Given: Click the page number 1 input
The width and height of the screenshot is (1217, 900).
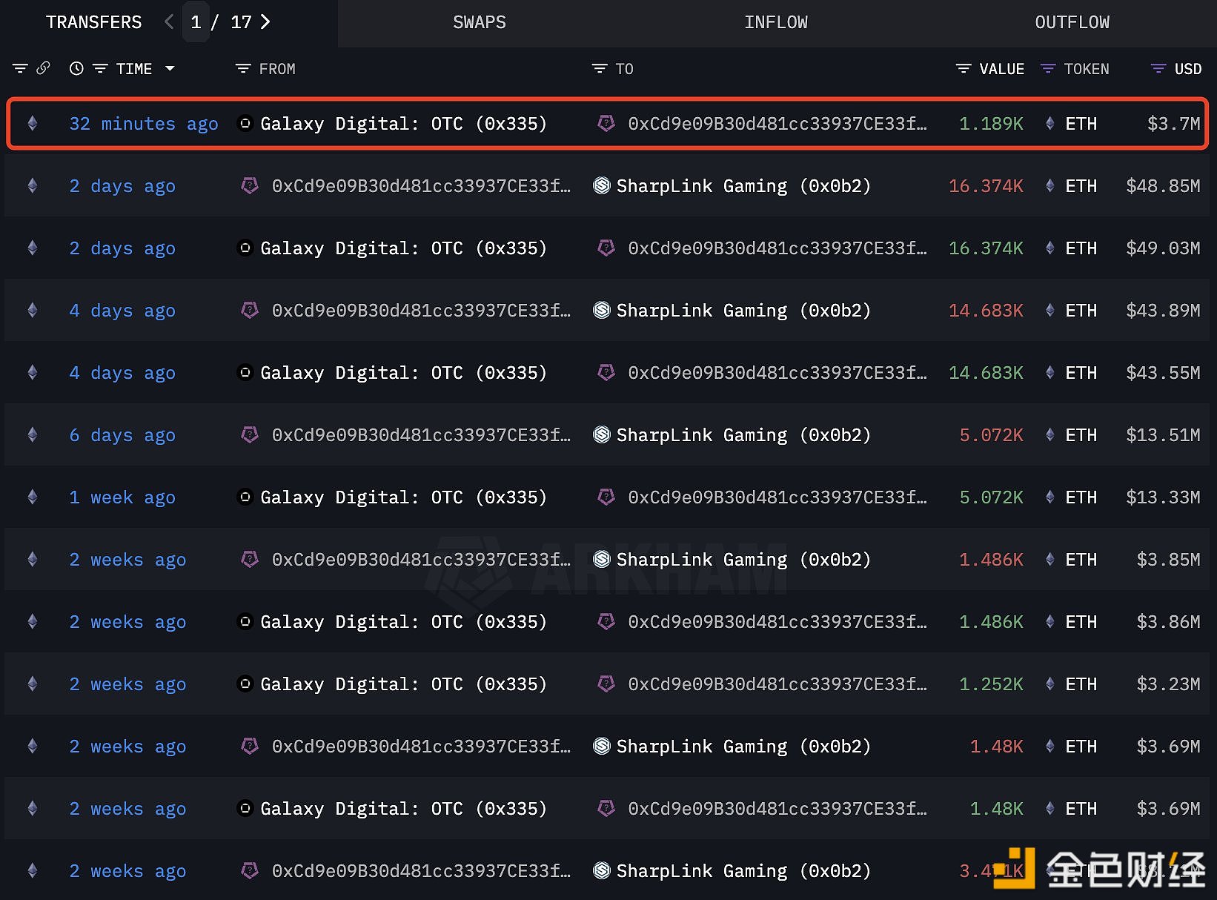Looking at the screenshot, I should tap(196, 22).
